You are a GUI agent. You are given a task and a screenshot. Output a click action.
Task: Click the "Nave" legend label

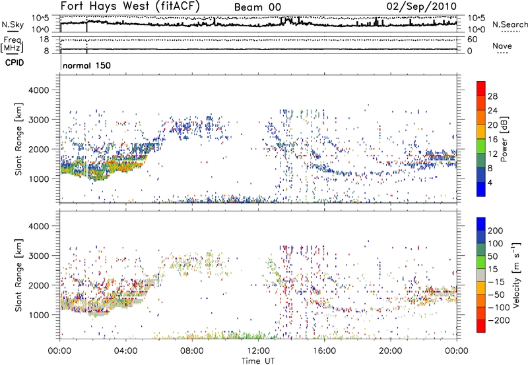coord(502,45)
